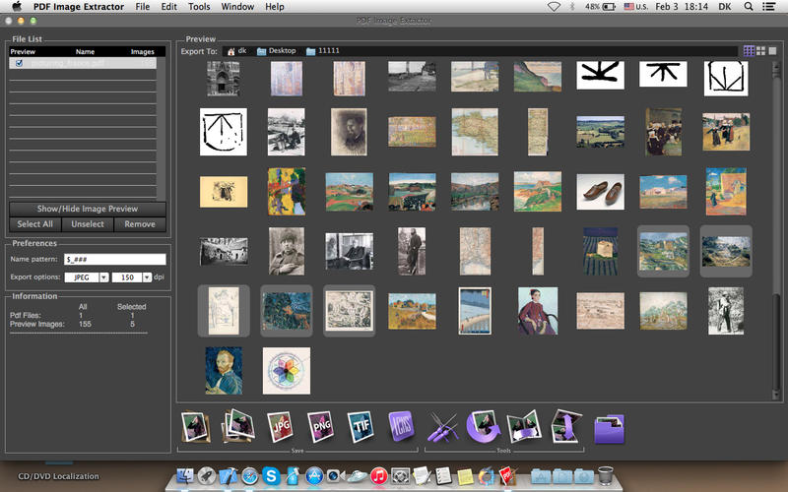Viewport: 788px width, 492px height.
Task: Open Finder in the Dock
Action: point(185,475)
